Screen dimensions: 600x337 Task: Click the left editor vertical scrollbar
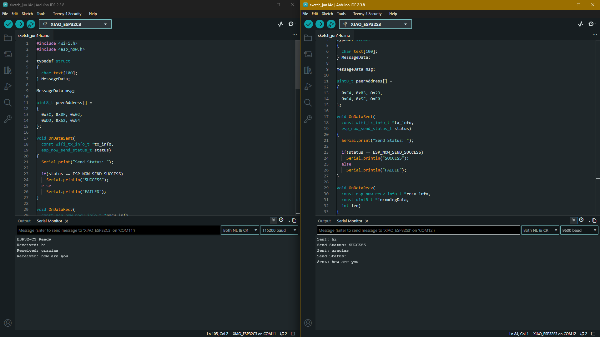point(297,65)
